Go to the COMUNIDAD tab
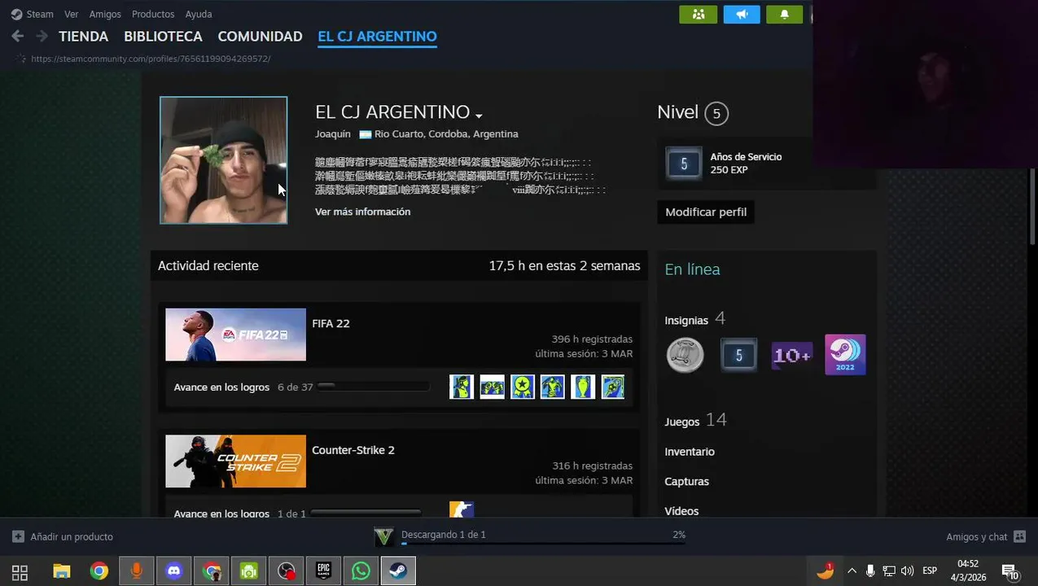Viewport: 1038px width, 586px height. [x=260, y=37]
